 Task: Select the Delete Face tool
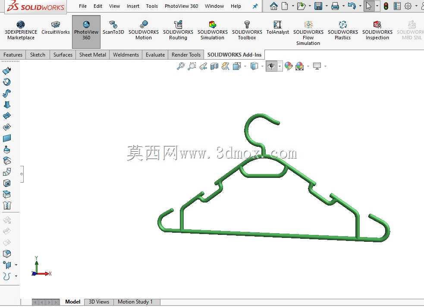pyautogui.click(x=7, y=183)
